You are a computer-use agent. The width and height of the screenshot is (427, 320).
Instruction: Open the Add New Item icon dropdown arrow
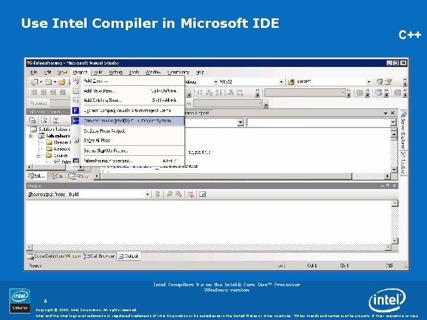point(55,82)
